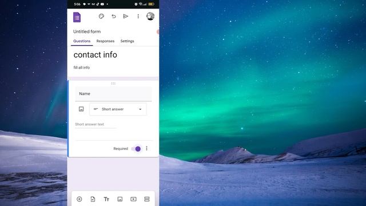Open the account profile avatar

coord(150,16)
